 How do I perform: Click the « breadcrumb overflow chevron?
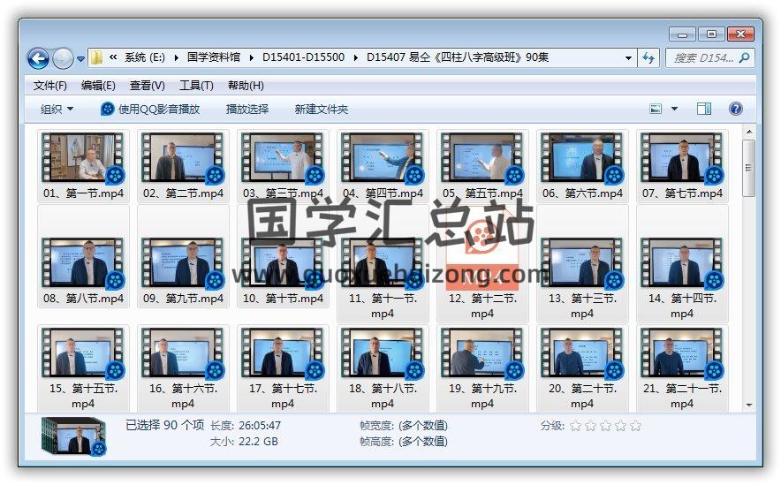[x=114, y=57]
